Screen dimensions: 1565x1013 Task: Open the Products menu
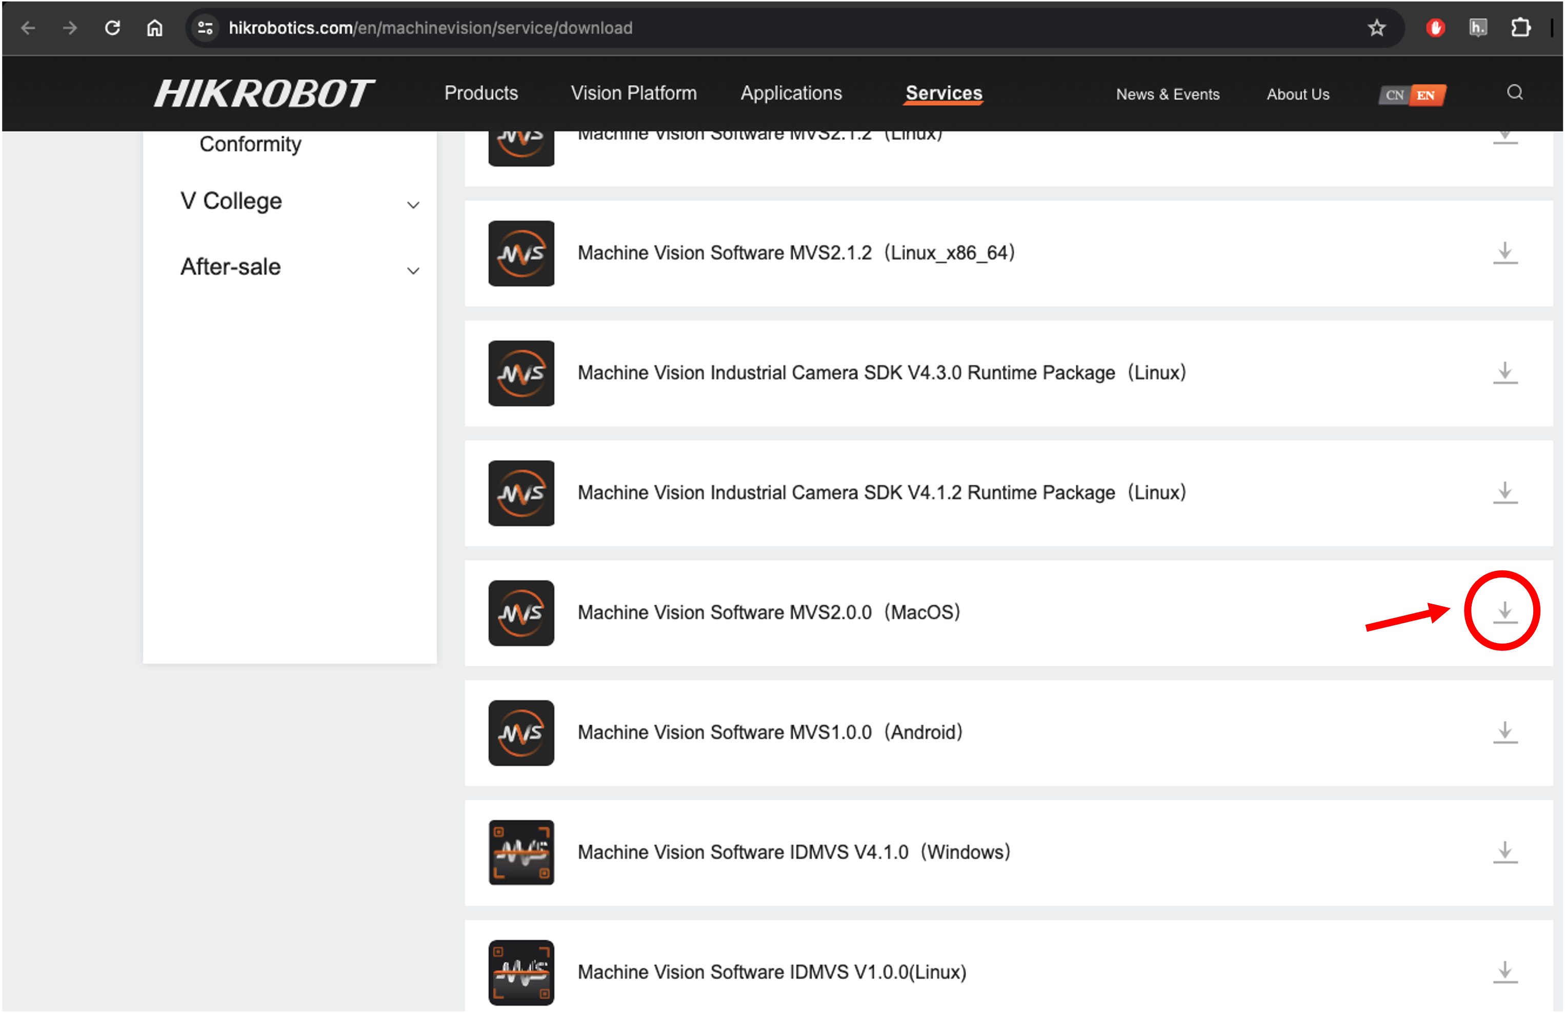[x=480, y=93]
